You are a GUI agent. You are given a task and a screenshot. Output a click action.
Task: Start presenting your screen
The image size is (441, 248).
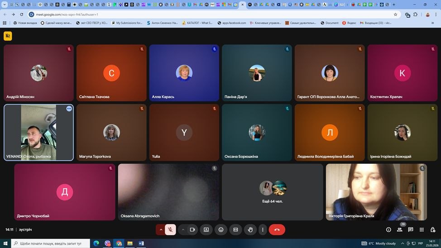pos(206,229)
